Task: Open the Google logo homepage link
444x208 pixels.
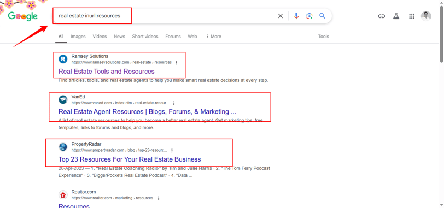Action: [22, 16]
